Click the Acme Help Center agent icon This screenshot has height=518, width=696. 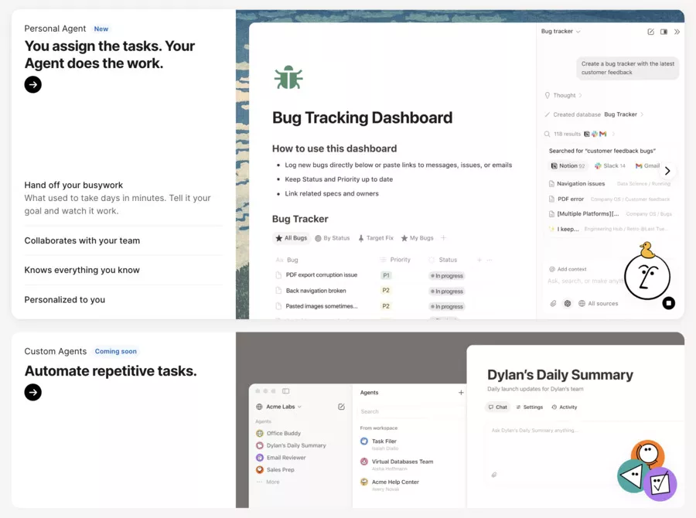point(364,482)
